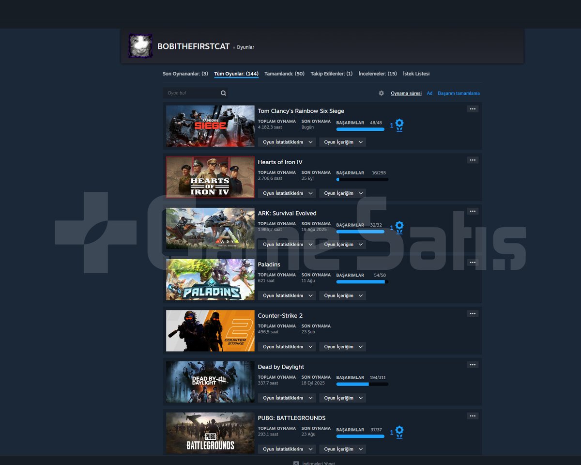Click the downloads icon in bottom bar
The width and height of the screenshot is (581, 465).
[296, 463]
